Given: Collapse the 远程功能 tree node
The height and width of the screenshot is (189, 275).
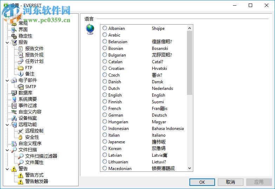Looking at the screenshot, I should pos(7,125).
